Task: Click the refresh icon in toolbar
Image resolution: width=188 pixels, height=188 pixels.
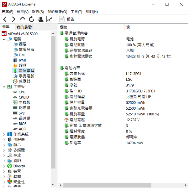Action: [x=32, y=19]
